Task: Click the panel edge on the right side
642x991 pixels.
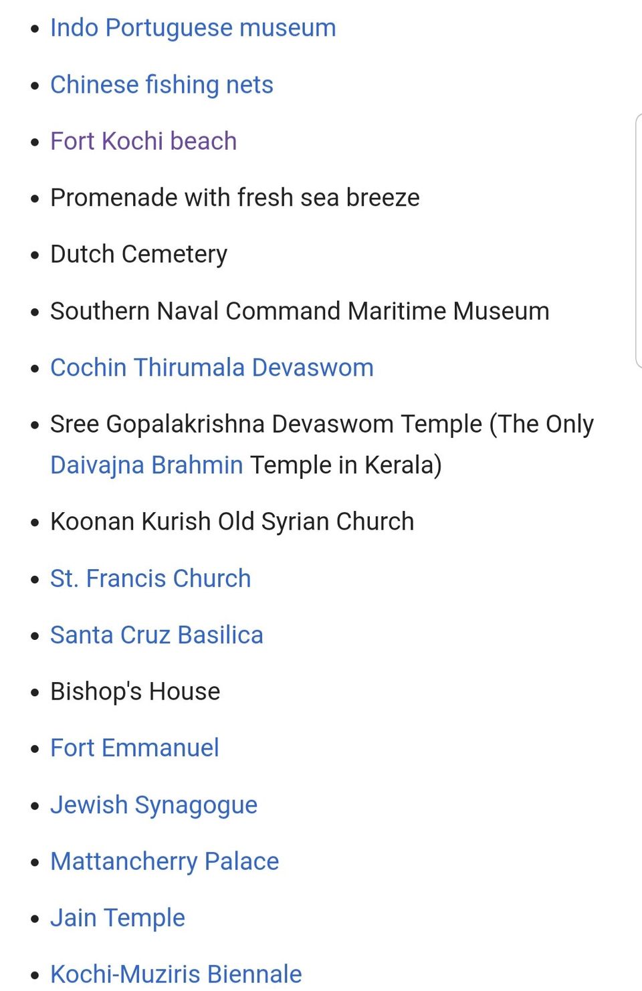Action: pyautogui.click(x=638, y=241)
